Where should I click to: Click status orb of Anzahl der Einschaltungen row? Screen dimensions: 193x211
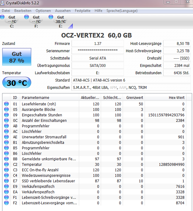(x=6, y=120)
